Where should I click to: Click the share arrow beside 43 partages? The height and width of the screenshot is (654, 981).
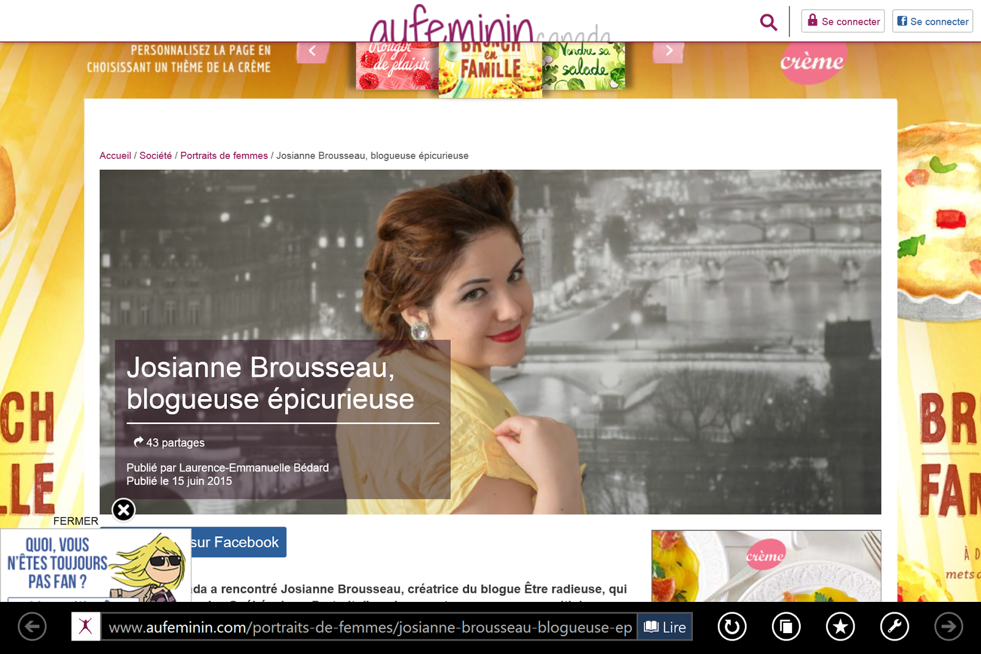[x=137, y=441]
